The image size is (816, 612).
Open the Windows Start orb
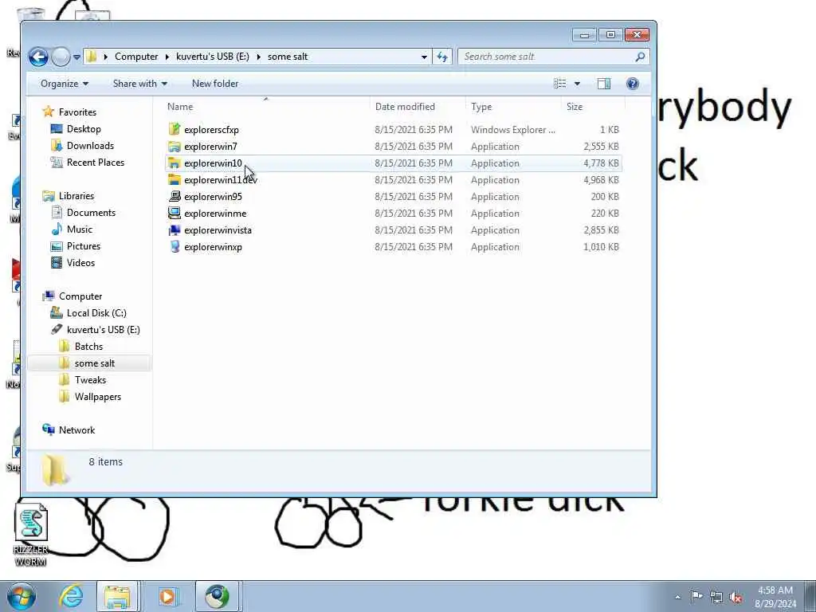[x=22, y=596]
